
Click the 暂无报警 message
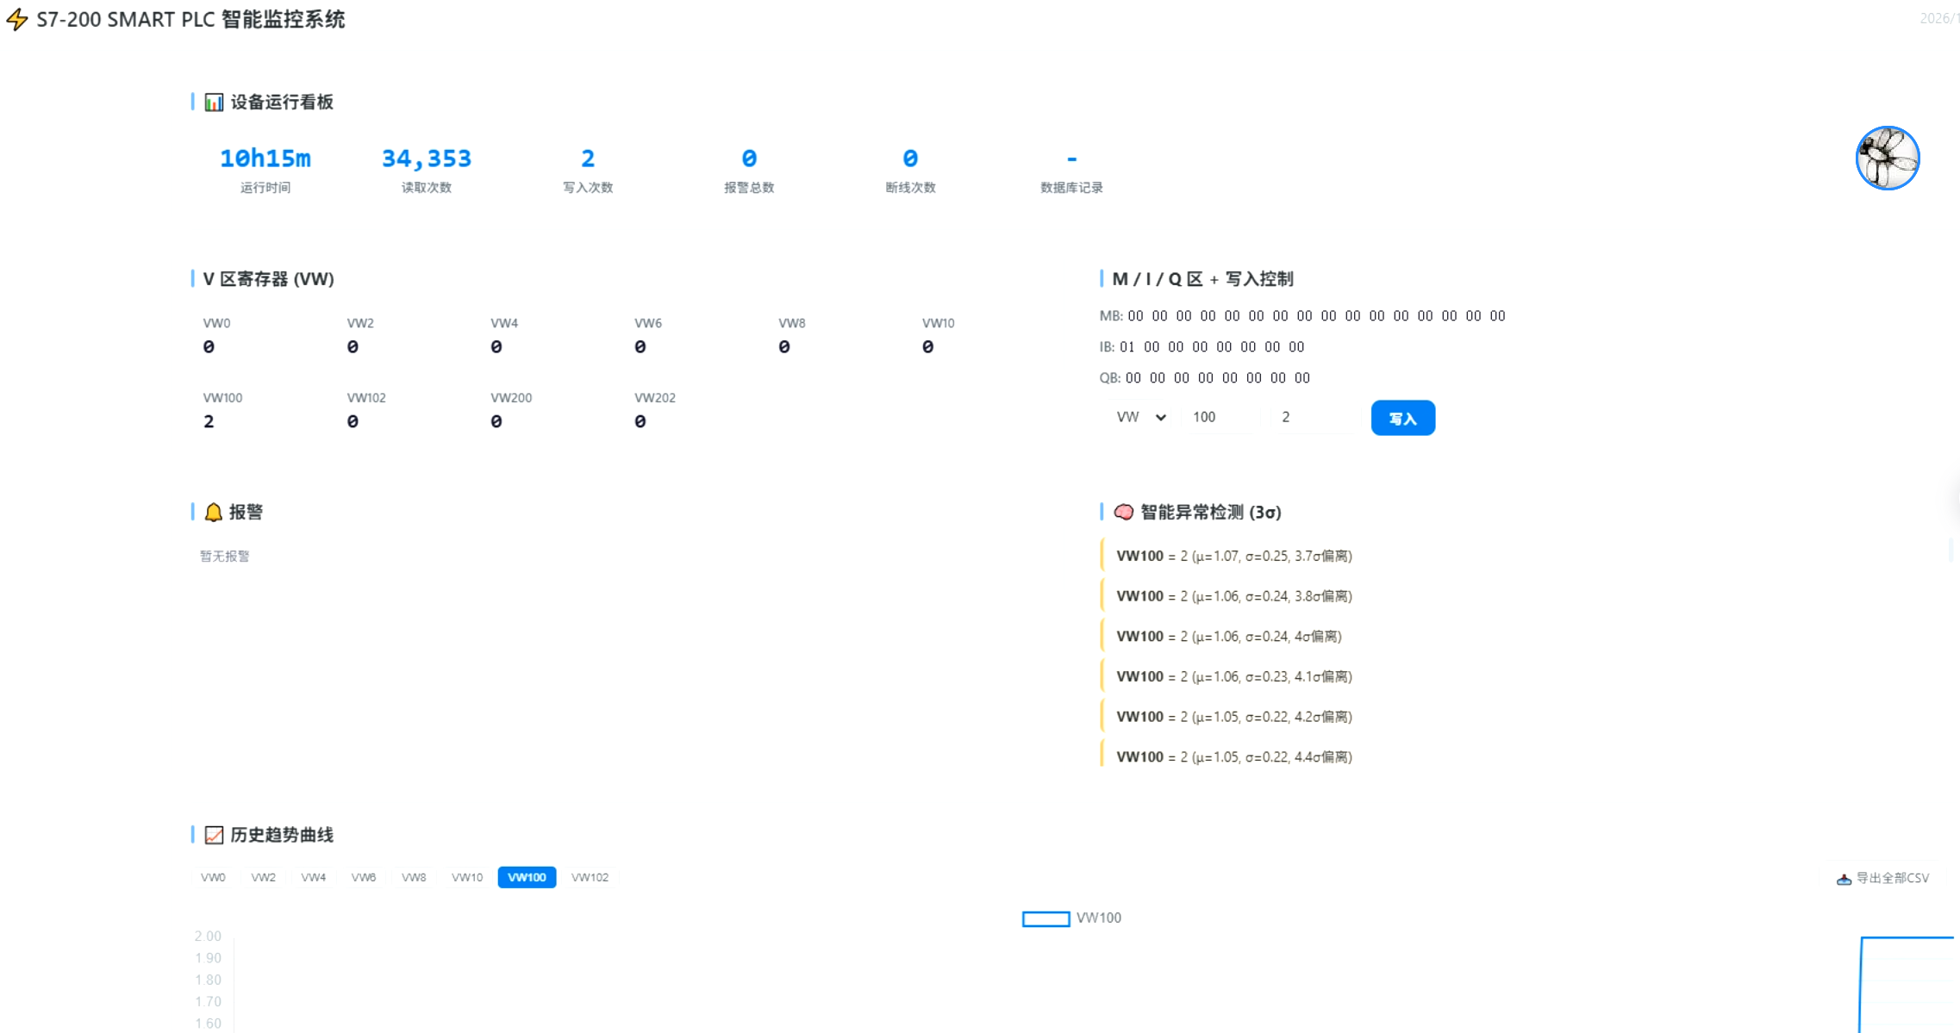tap(225, 557)
